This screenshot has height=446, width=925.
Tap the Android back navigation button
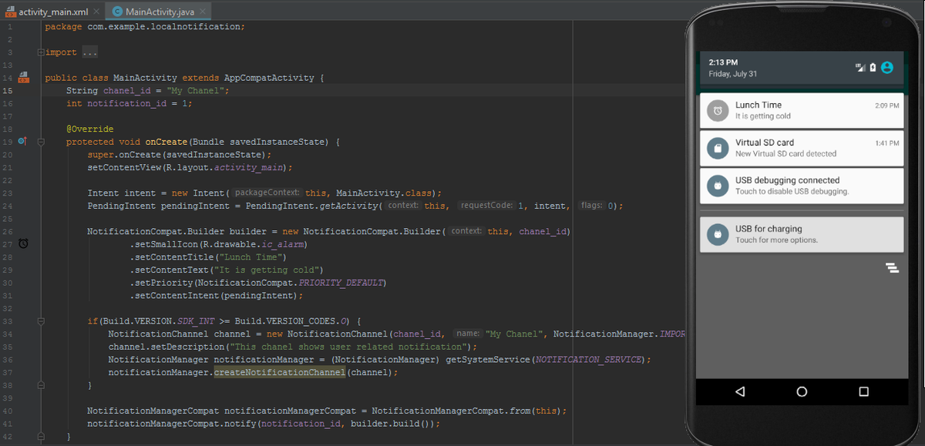740,391
